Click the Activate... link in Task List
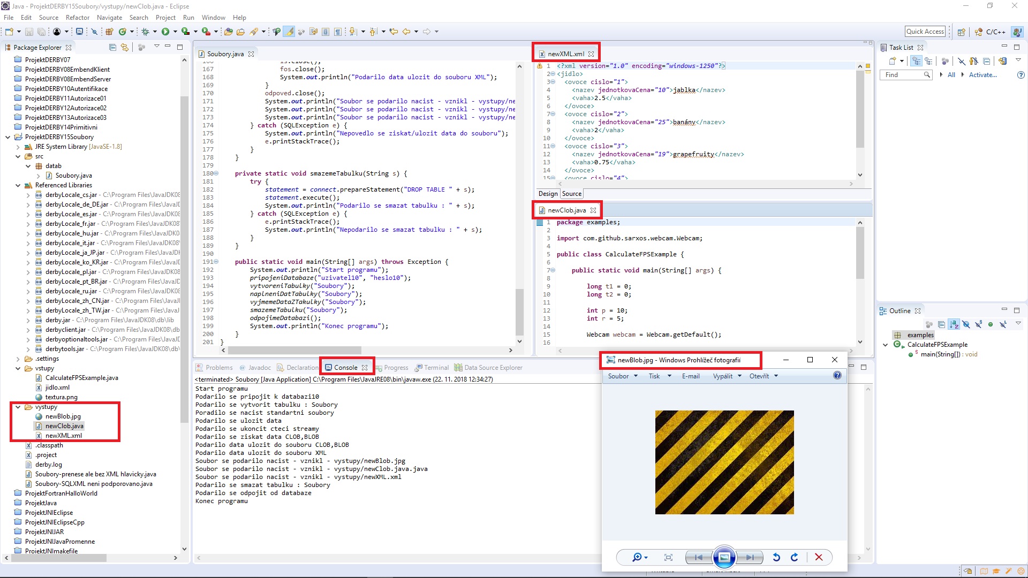This screenshot has height=578, width=1028. (982, 75)
